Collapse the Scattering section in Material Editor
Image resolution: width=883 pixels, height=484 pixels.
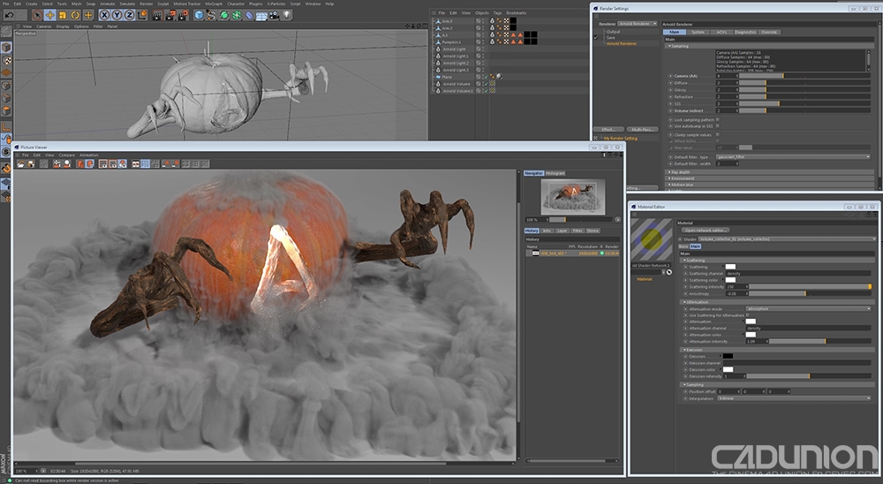[x=694, y=261]
